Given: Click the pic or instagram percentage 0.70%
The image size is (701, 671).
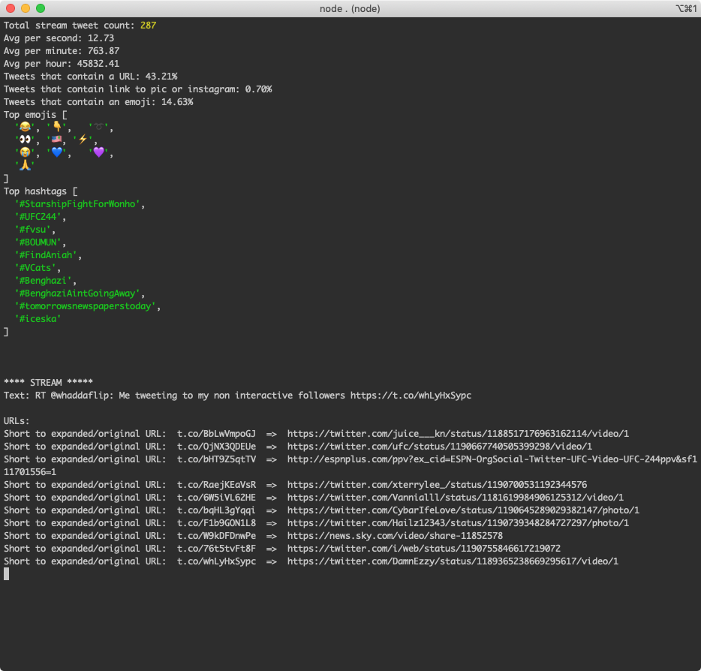Looking at the screenshot, I should tap(258, 89).
